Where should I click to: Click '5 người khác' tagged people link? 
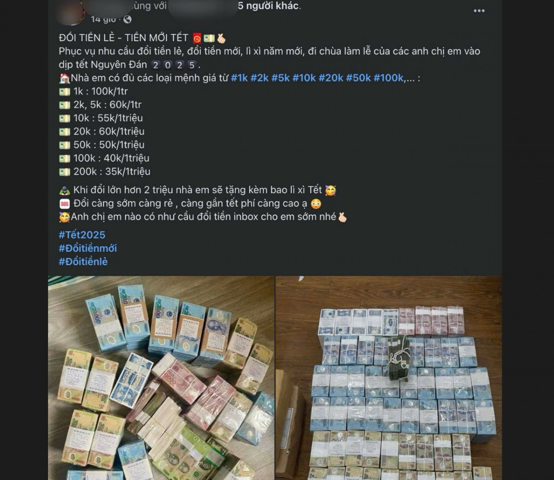pyautogui.click(x=269, y=6)
